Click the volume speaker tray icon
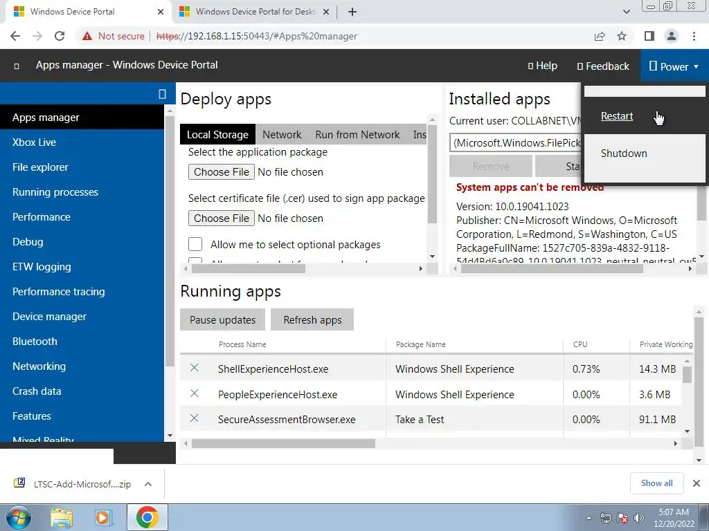709x531 pixels. click(x=639, y=518)
